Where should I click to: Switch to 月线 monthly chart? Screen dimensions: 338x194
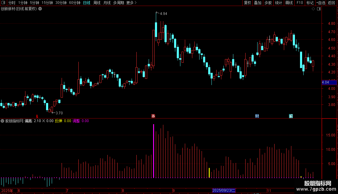(107, 3)
